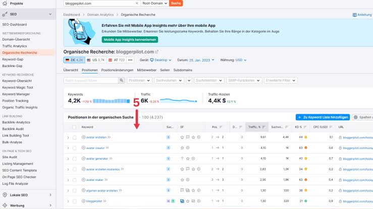Check the box for avatar generator row
Screen dimensions: 373x209
coord(75,159)
